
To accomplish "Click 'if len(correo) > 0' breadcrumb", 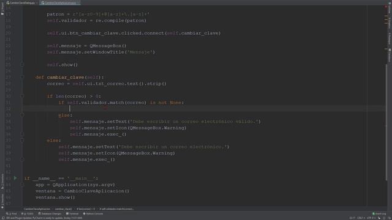I will tap(86, 209).
